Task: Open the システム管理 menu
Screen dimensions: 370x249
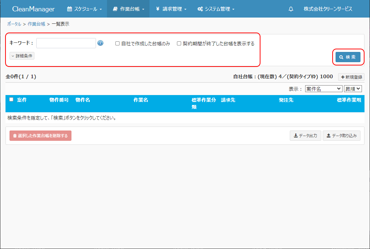Action: tap(216, 9)
